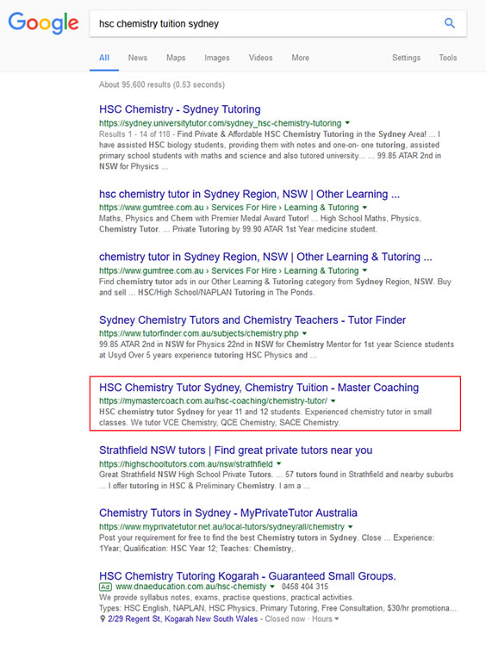Image resolution: width=486 pixels, height=646 pixels.
Task: Open Sydney Chemistry Tutors - Tutor Finder result
Action: tap(252, 320)
